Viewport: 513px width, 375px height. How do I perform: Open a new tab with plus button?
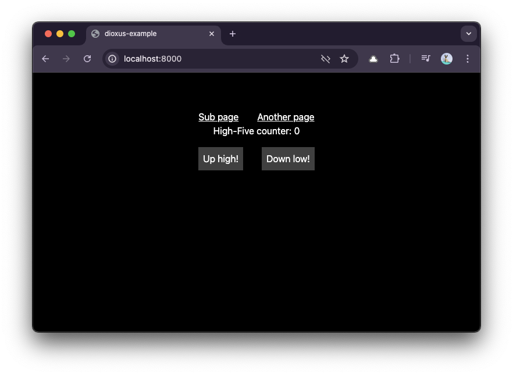coord(233,34)
